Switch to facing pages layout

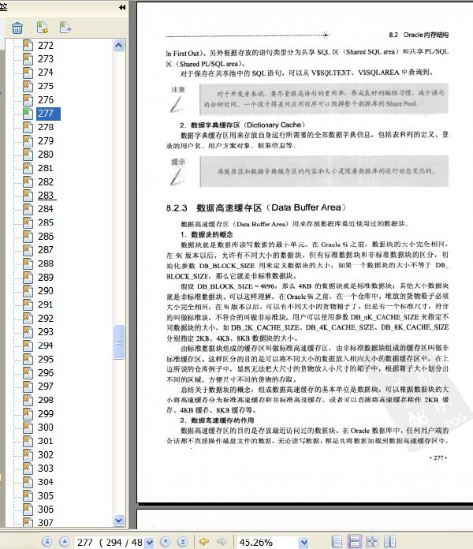coord(389,542)
